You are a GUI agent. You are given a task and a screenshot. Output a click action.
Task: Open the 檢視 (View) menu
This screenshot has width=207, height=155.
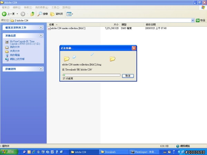[x=28, y=8]
